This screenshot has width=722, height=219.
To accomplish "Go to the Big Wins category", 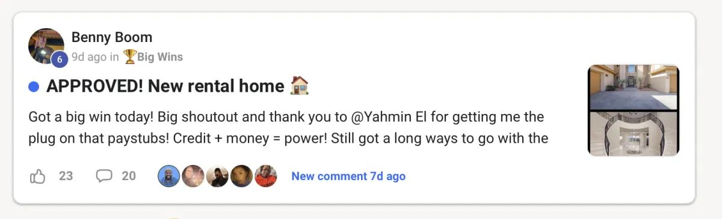I will [160, 57].
